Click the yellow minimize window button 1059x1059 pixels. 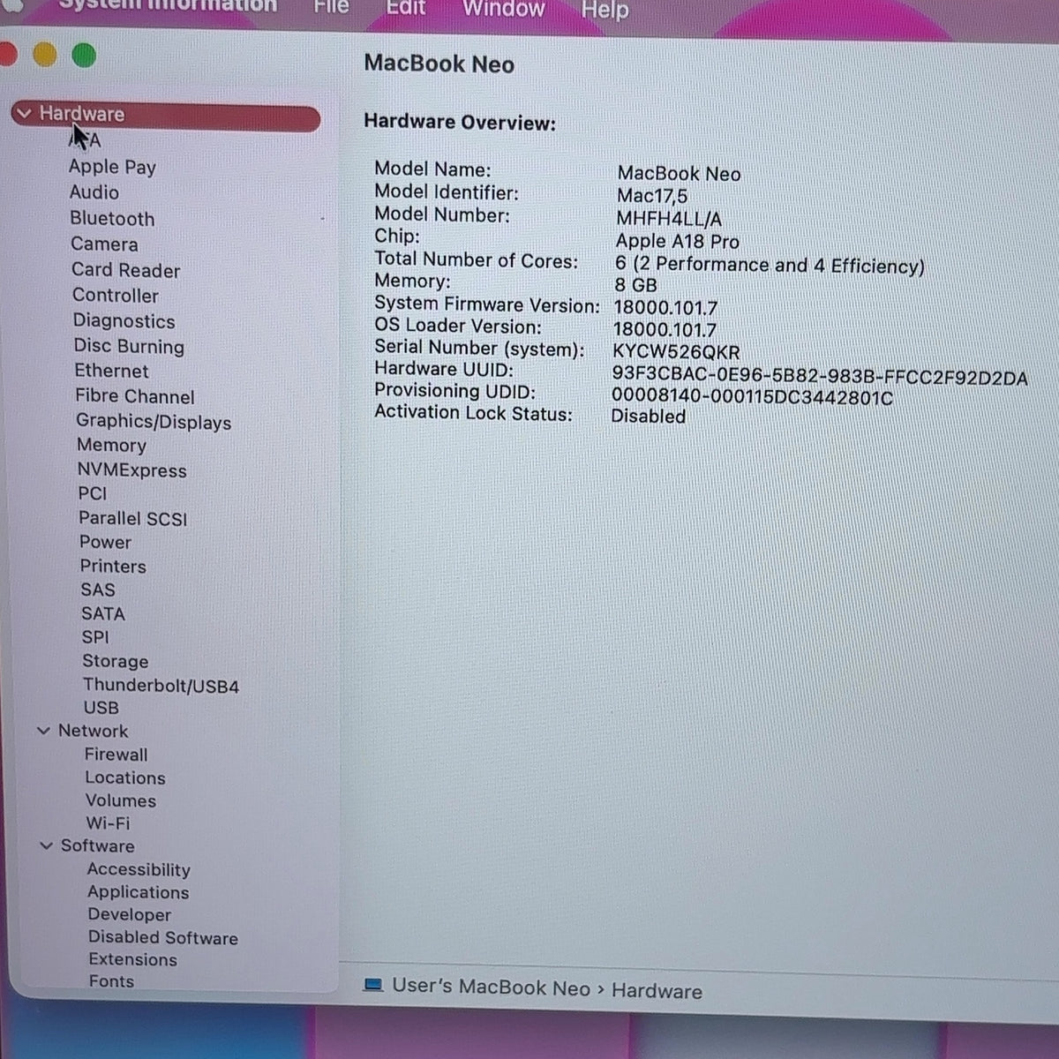pyautogui.click(x=44, y=55)
